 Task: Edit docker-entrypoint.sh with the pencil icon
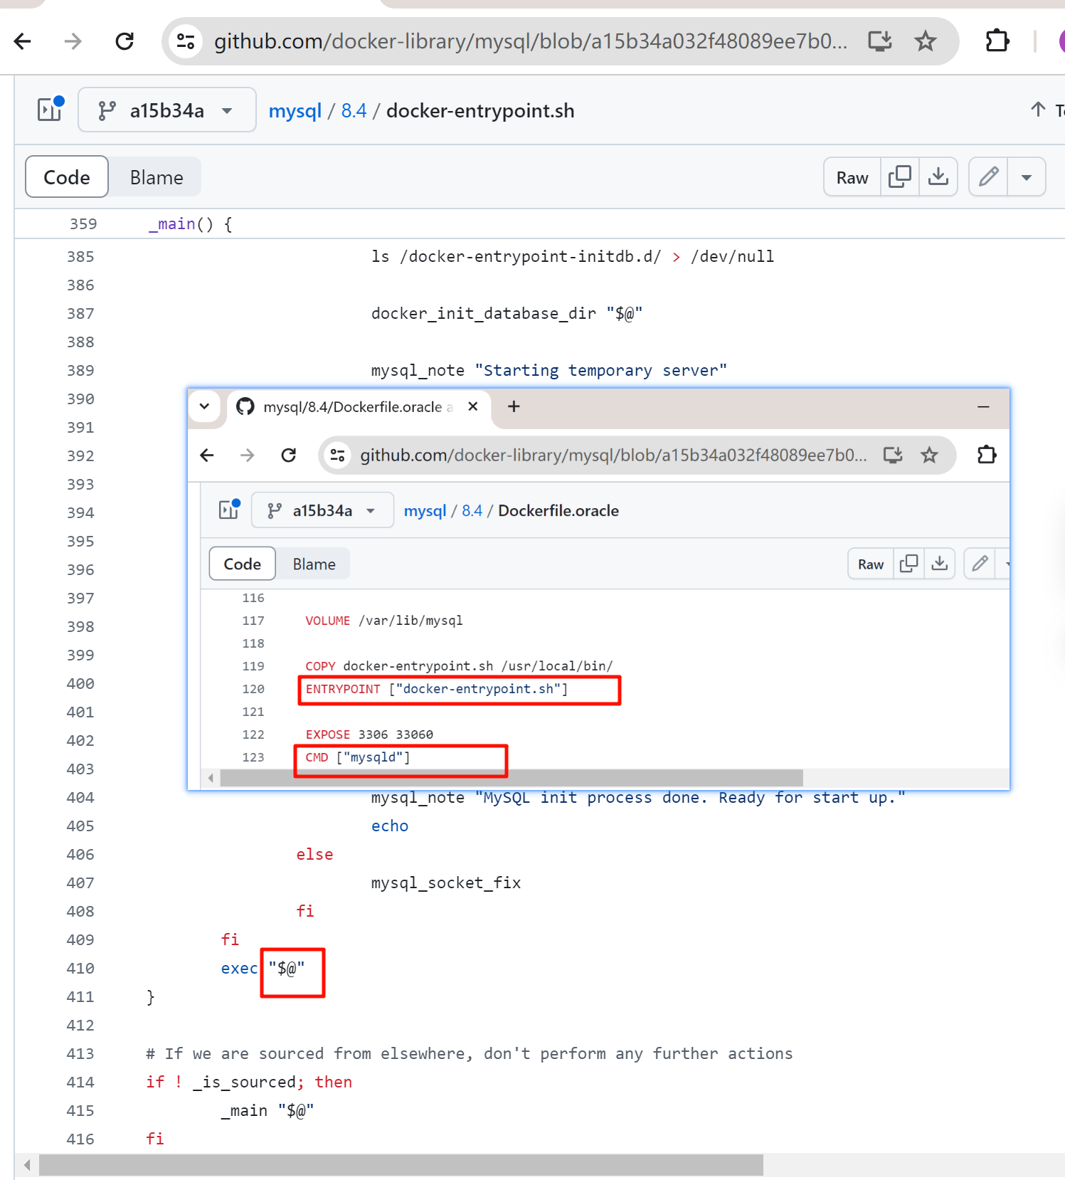coord(988,177)
